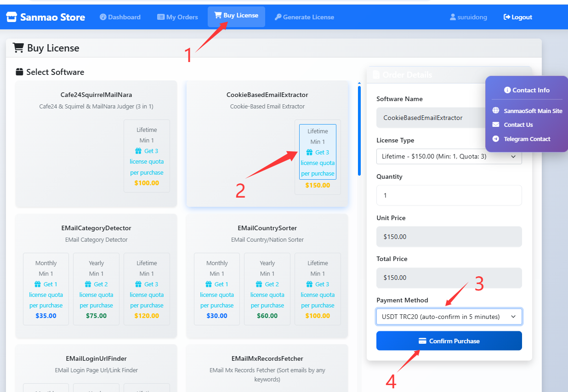Click the user profile icon for suruidong
The width and height of the screenshot is (568, 392).
453,17
